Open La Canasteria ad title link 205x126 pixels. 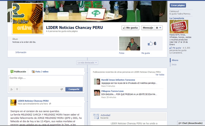point(177,18)
